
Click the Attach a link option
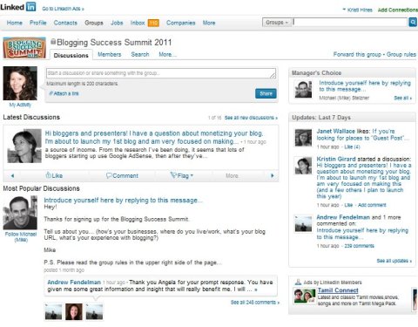64,93
